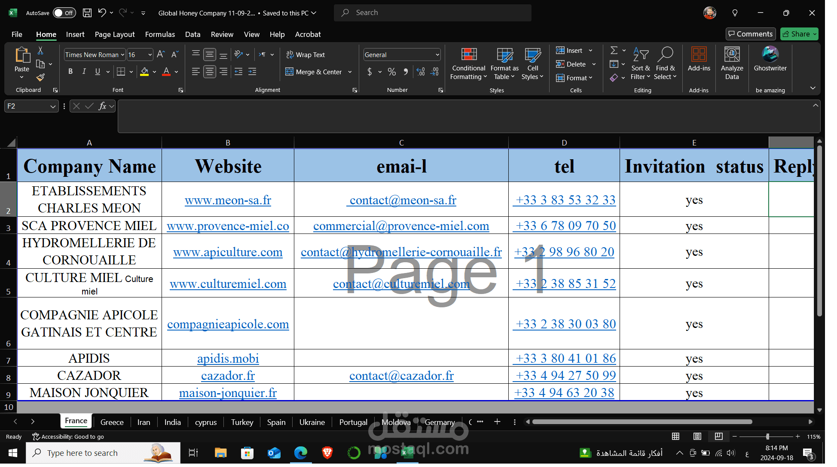Open the Merge & Center dropdown arrow
837x467 pixels.
(350, 72)
